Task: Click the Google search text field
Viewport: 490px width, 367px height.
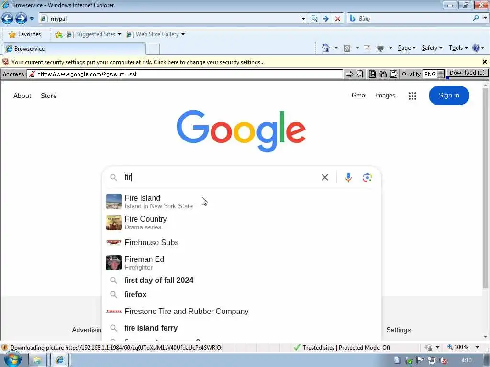Action: click(x=219, y=177)
